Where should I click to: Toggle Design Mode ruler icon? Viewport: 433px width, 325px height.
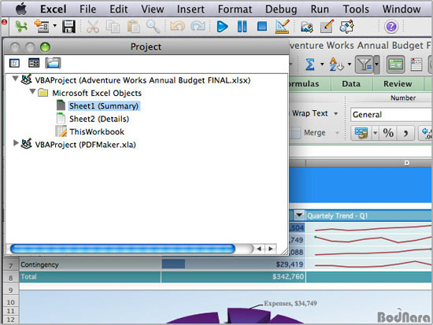coord(282,27)
